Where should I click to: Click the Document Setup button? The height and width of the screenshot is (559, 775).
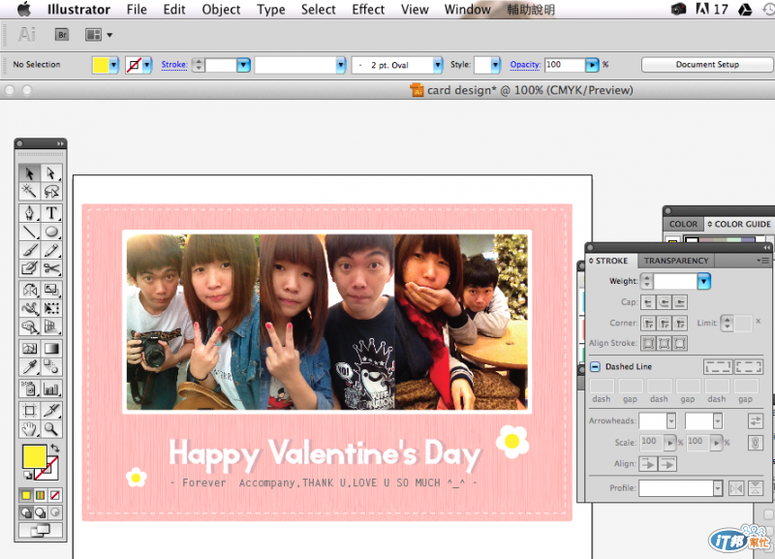[x=707, y=65]
